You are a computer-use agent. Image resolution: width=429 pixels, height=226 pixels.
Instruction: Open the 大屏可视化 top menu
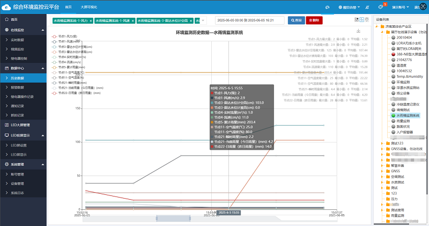click(x=88, y=8)
